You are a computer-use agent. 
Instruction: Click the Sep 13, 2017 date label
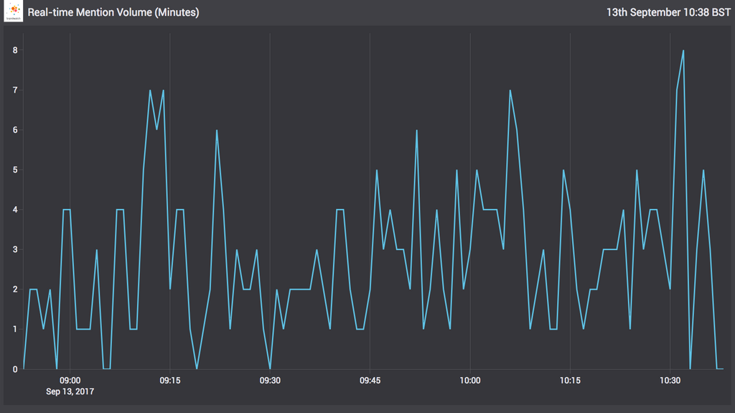[x=70, y=391]
